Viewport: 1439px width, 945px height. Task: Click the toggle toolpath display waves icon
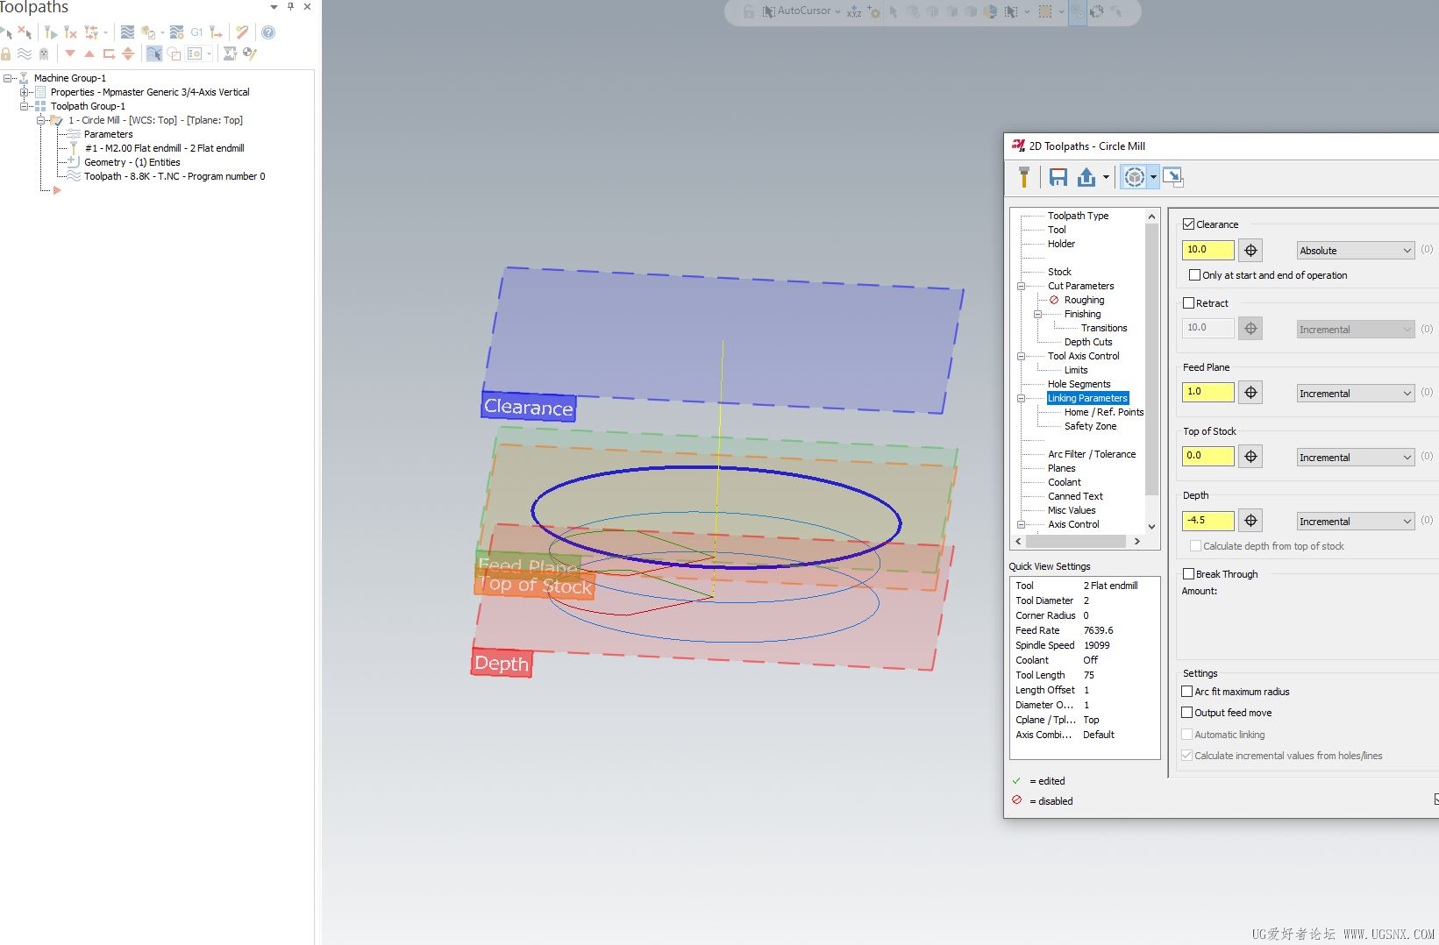[x=25, y=53]
